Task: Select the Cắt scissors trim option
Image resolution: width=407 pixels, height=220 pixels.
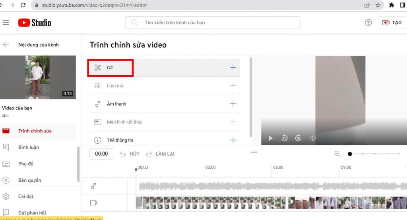Action: click(110, 68)
